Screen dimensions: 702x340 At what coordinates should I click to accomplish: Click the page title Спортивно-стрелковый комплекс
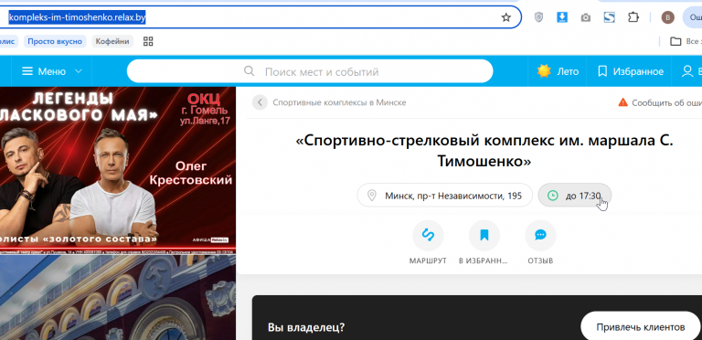[x=484, y=150]
